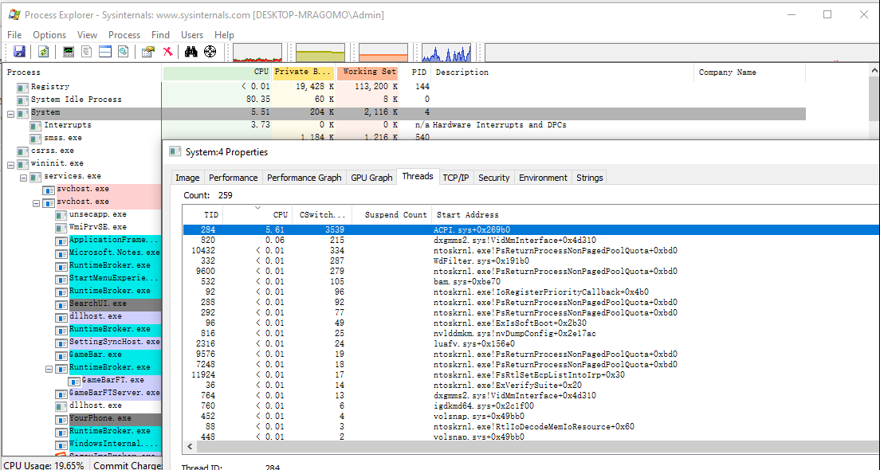Switch to the GPU Graph tab
Screen dimensions: 880x470
(371, 177)
